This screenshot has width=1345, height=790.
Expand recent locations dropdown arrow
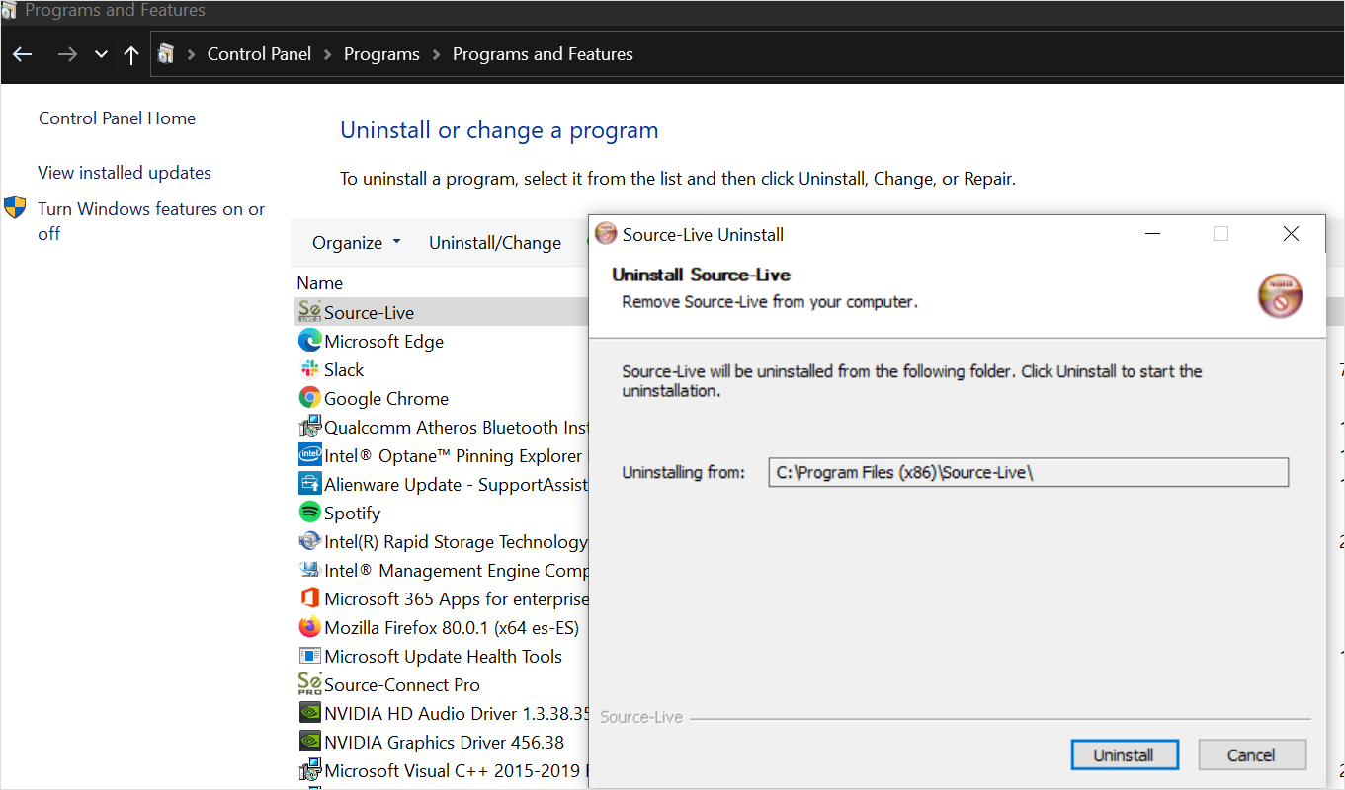(x=101, y=55)
